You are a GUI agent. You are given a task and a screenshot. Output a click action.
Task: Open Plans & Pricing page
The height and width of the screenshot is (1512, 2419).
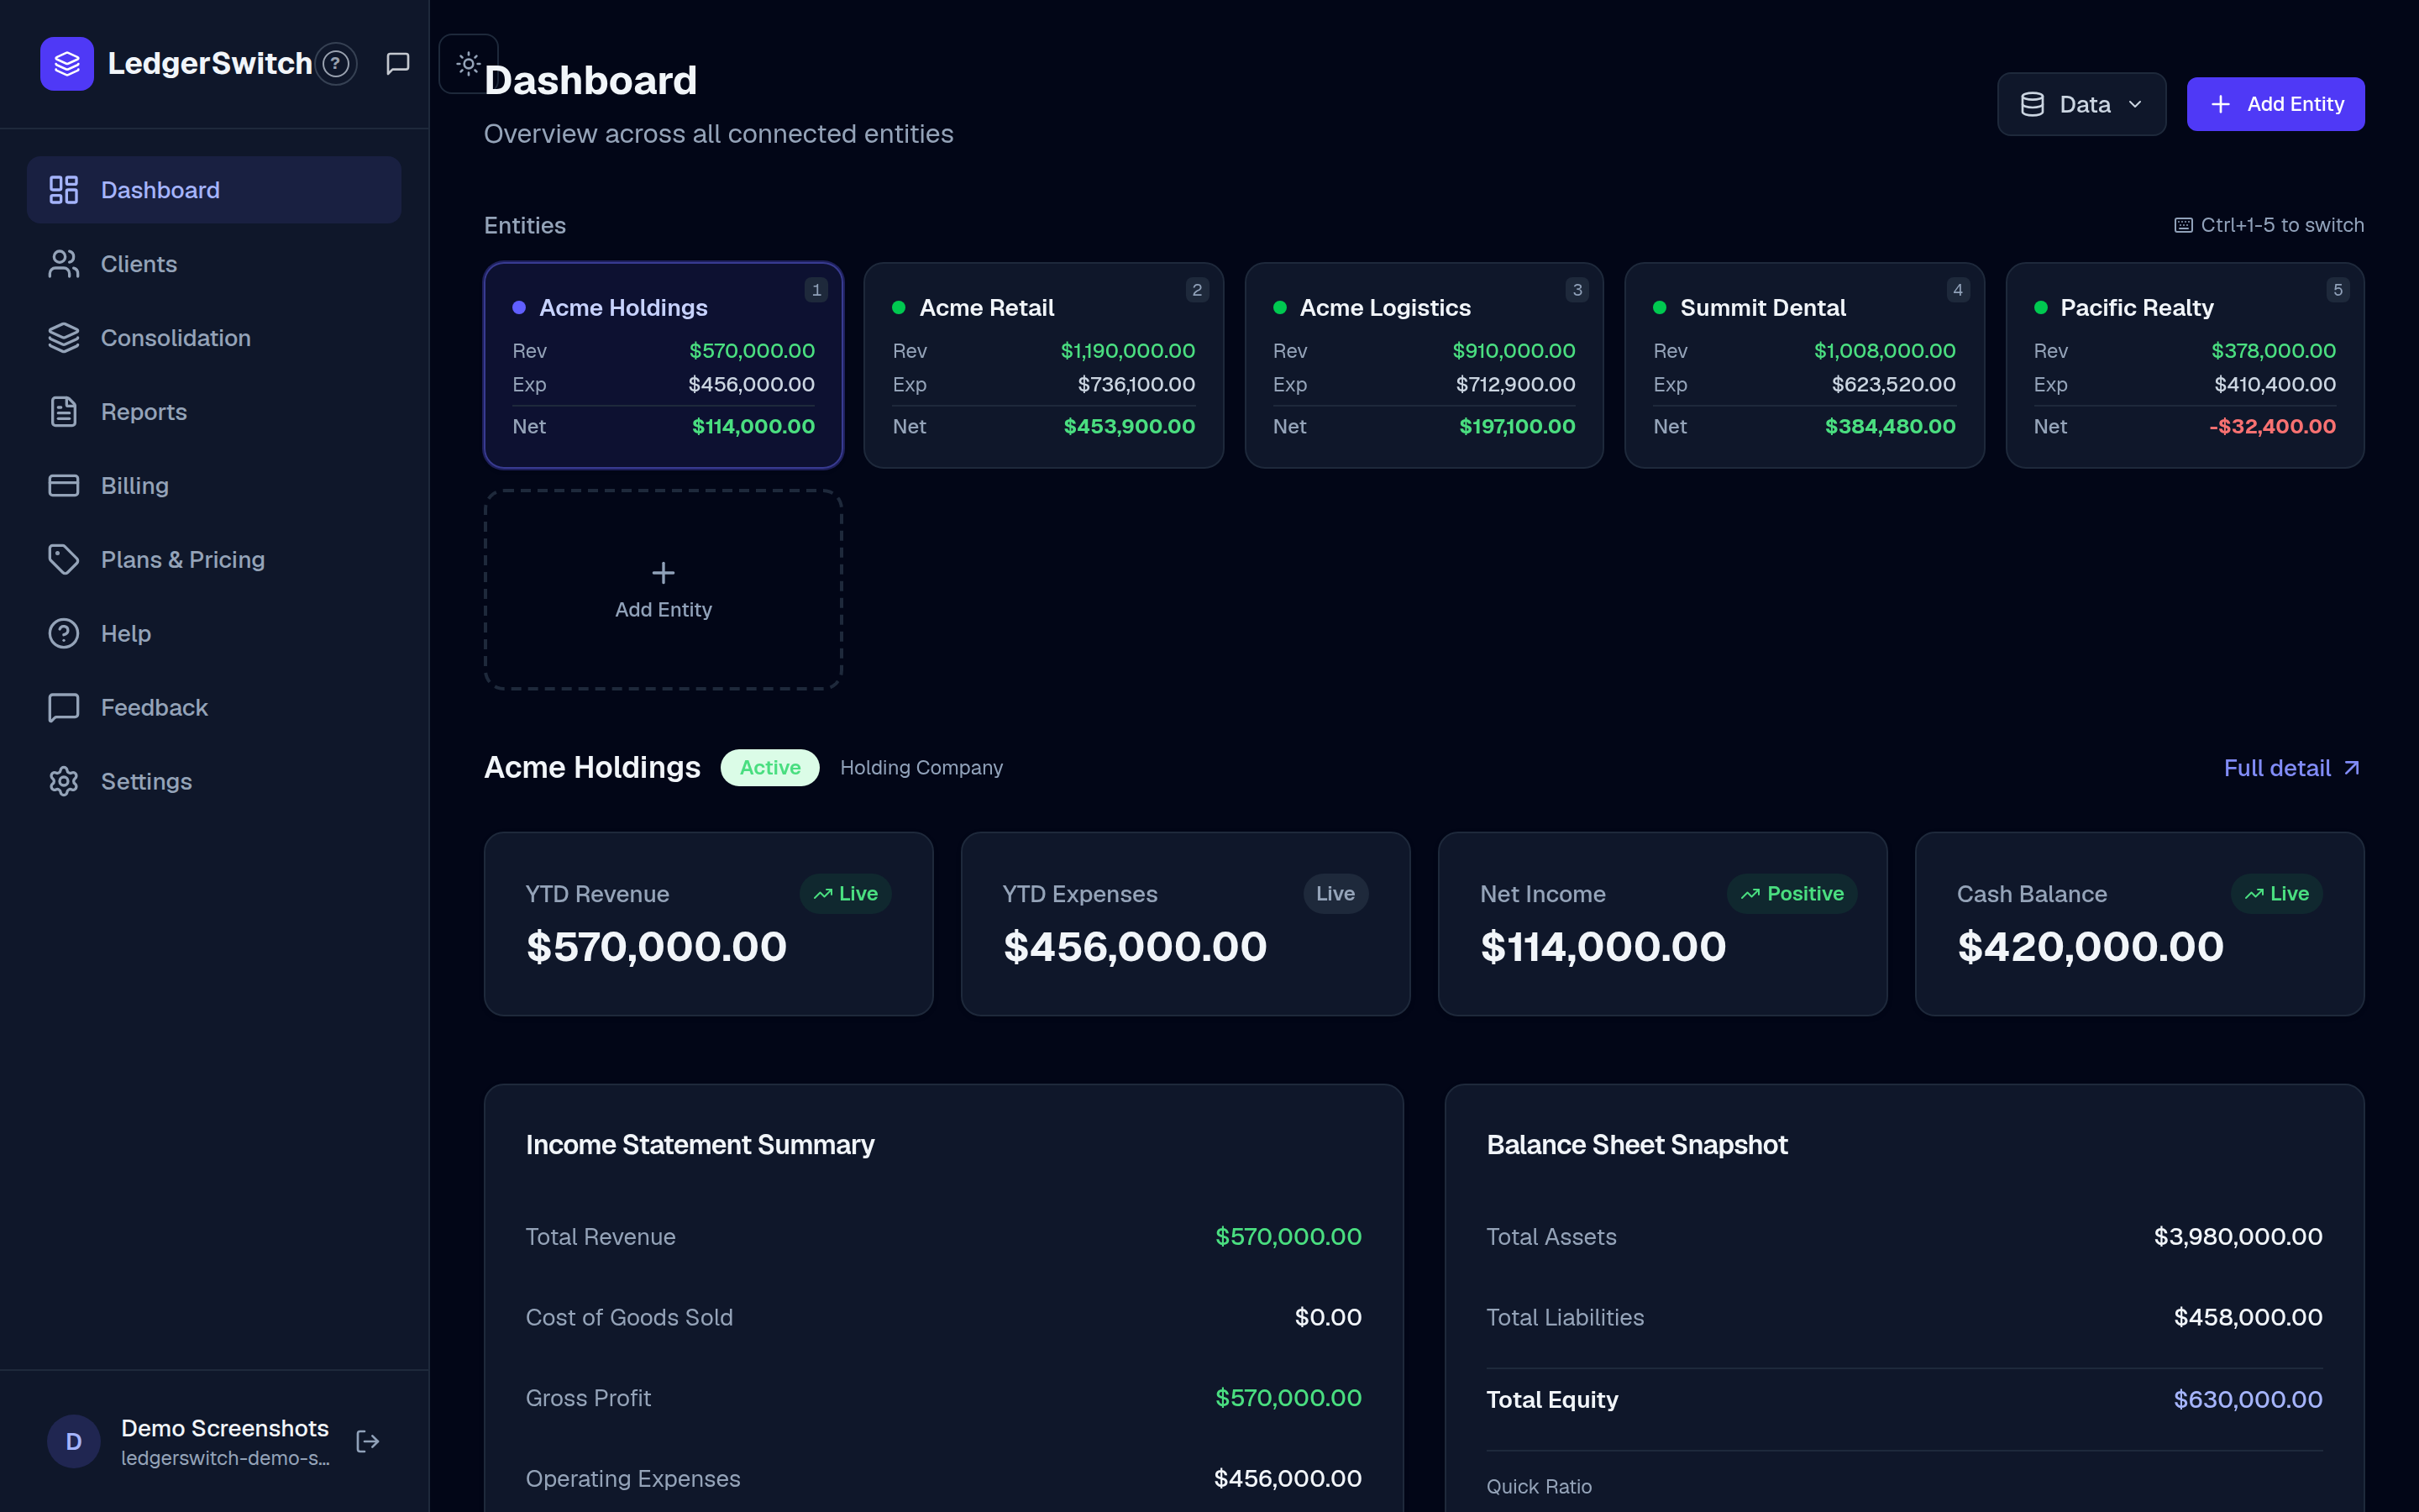click(214, 560)
